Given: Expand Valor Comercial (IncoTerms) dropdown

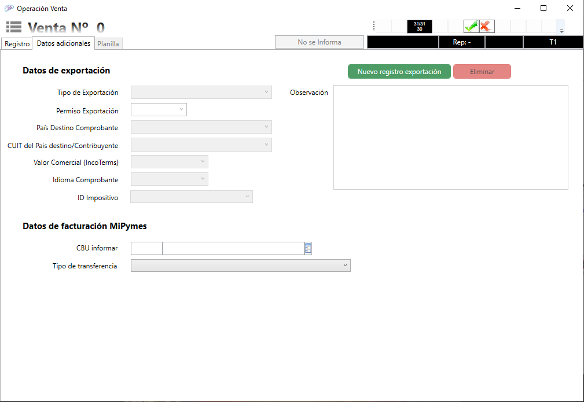Looking at the screenshot, I should point(170,162).
